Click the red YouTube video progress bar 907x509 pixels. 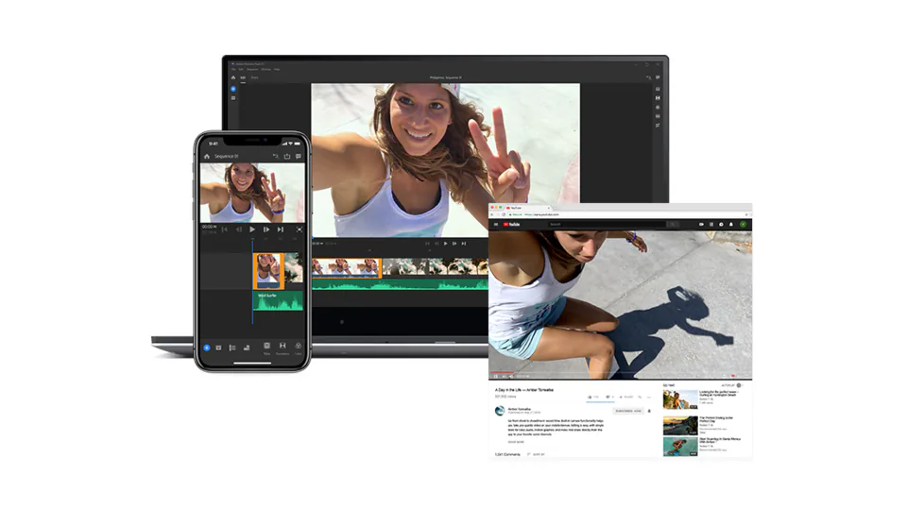tap(502, 372)
